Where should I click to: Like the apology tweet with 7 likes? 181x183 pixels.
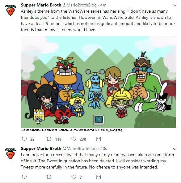tap(74, 177)
